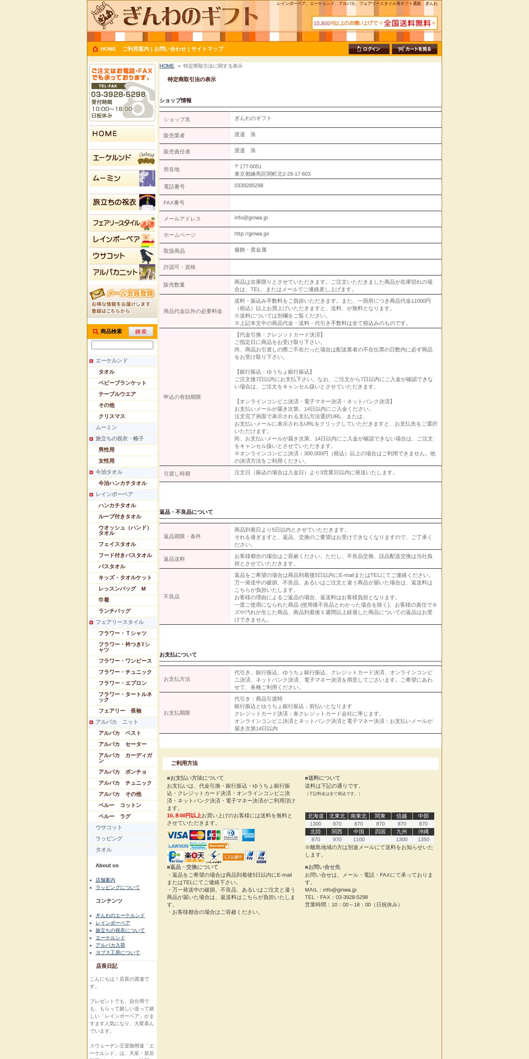Click the 楽天 payment logo
This screenshot has height=1059, width=529.
[x=194, y=857]
